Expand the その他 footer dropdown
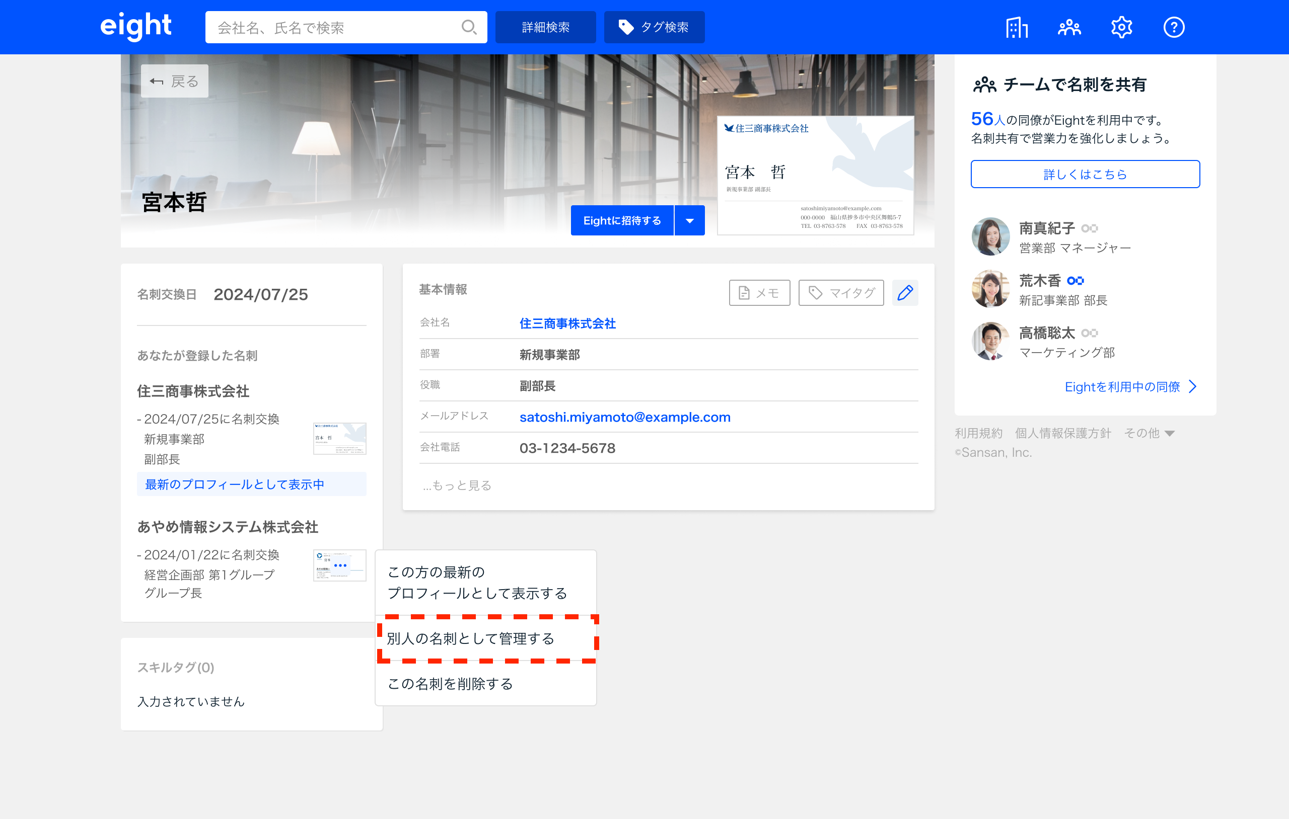This screenshot has width=1289, height=819. (x=1150, y=433)
